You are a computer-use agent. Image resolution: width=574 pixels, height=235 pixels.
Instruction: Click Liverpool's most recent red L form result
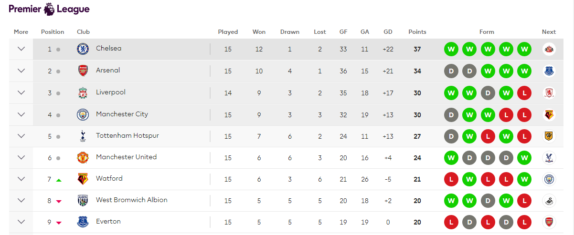pyautogui.click(x=524, y=93)
